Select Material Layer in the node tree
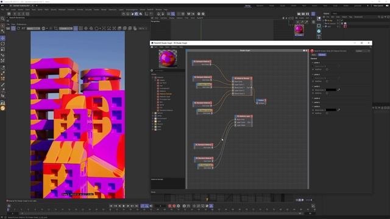Viewport: 390px width, 219px height. click(165, 97)
